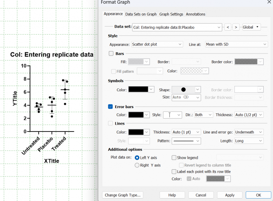Go to previous data set arrow button
Screen dimensions: 273x201
(228, 27)
